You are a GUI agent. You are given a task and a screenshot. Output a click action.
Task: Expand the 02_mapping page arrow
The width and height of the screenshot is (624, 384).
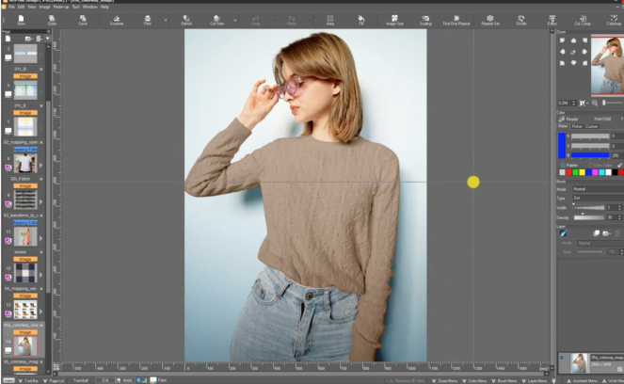(40, 165)
